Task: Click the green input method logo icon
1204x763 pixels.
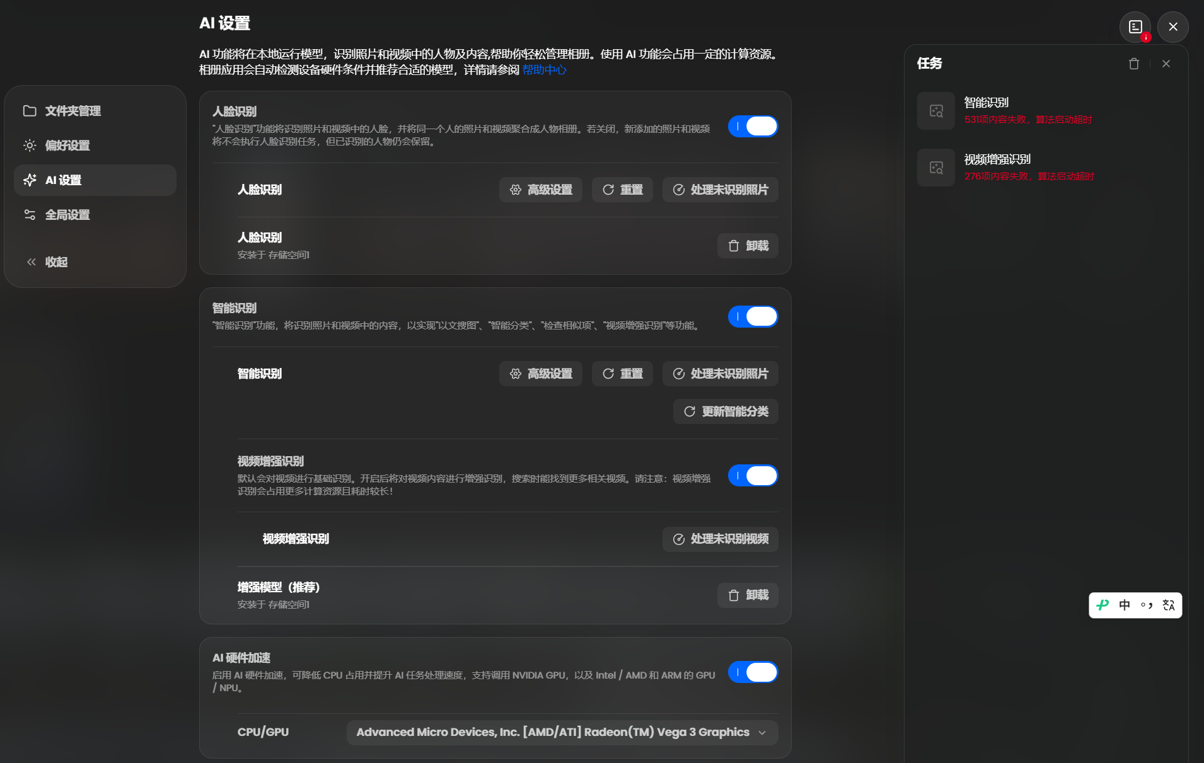Action: [1103, 605]
